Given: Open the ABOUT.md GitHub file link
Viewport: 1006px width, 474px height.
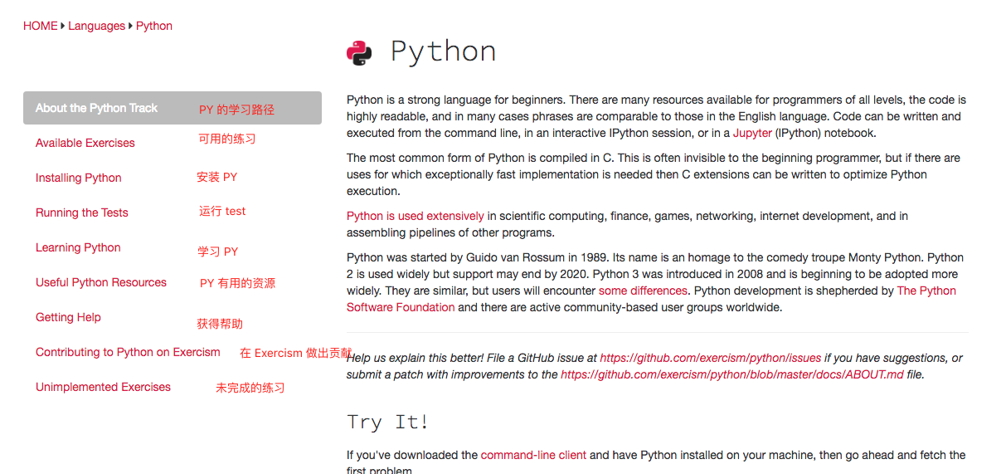Looking at the screenshot, I should coord(732,374).
